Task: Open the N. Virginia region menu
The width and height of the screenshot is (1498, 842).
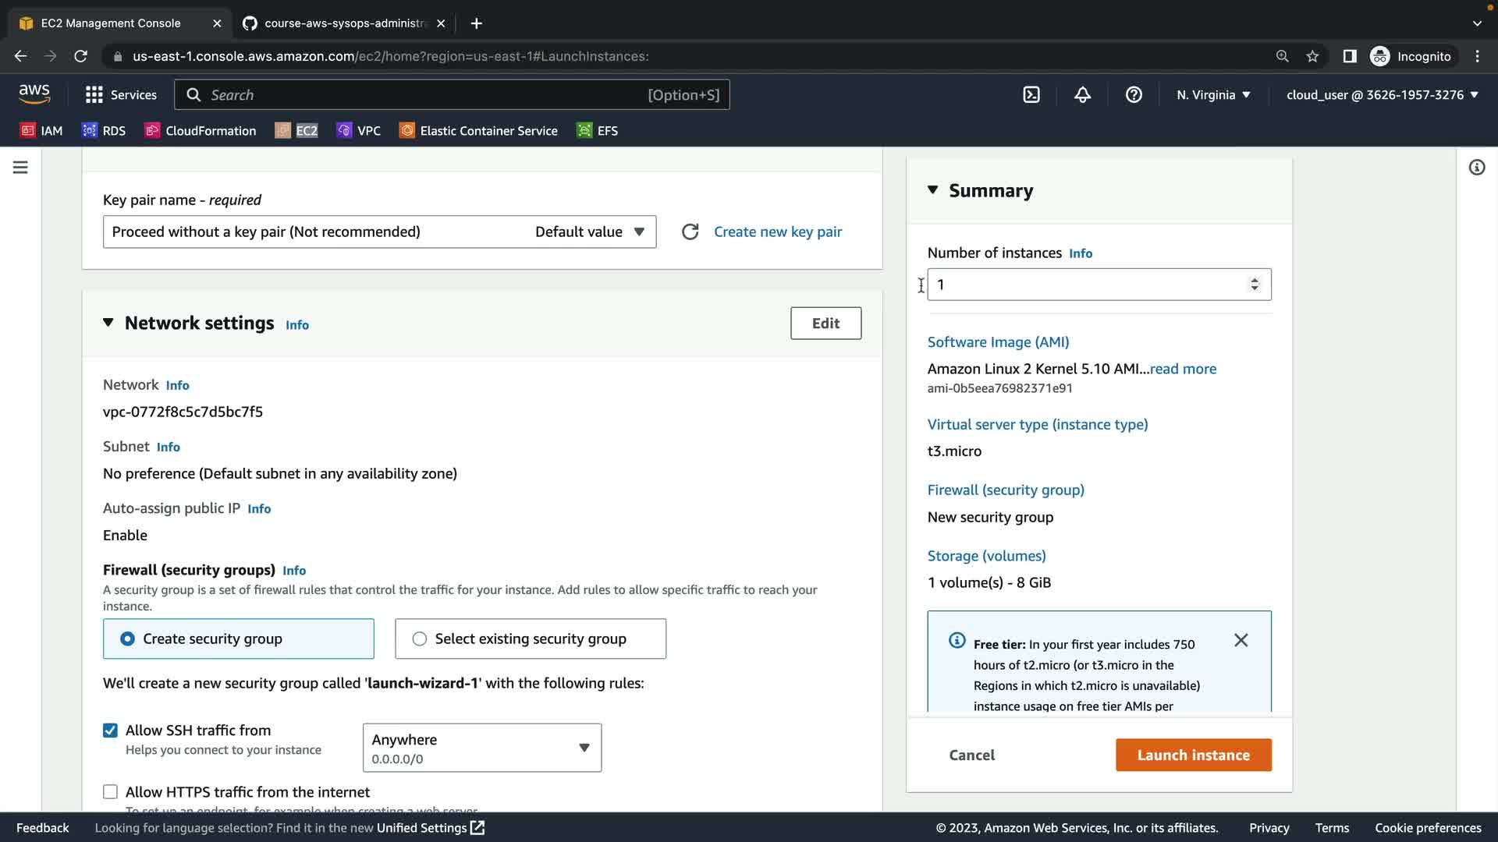Action: (x=1213, y=95)
